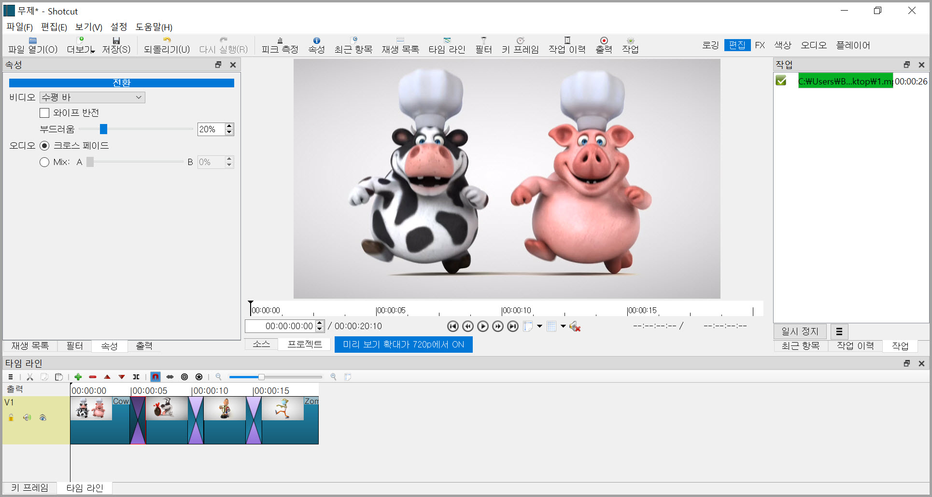932x497 pixels.
Task: Hide the V1 track with eye icon
Action: coord(43,417)
